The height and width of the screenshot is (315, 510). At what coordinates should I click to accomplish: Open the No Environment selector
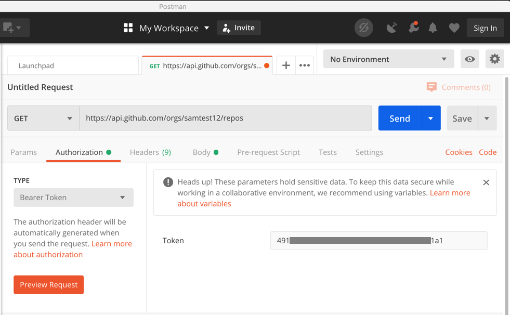click(388, 59)
